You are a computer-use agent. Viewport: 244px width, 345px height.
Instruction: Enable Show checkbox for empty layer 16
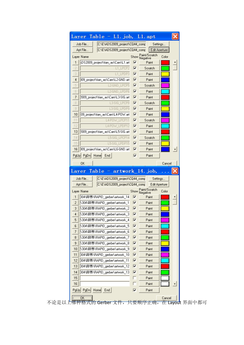135,284
